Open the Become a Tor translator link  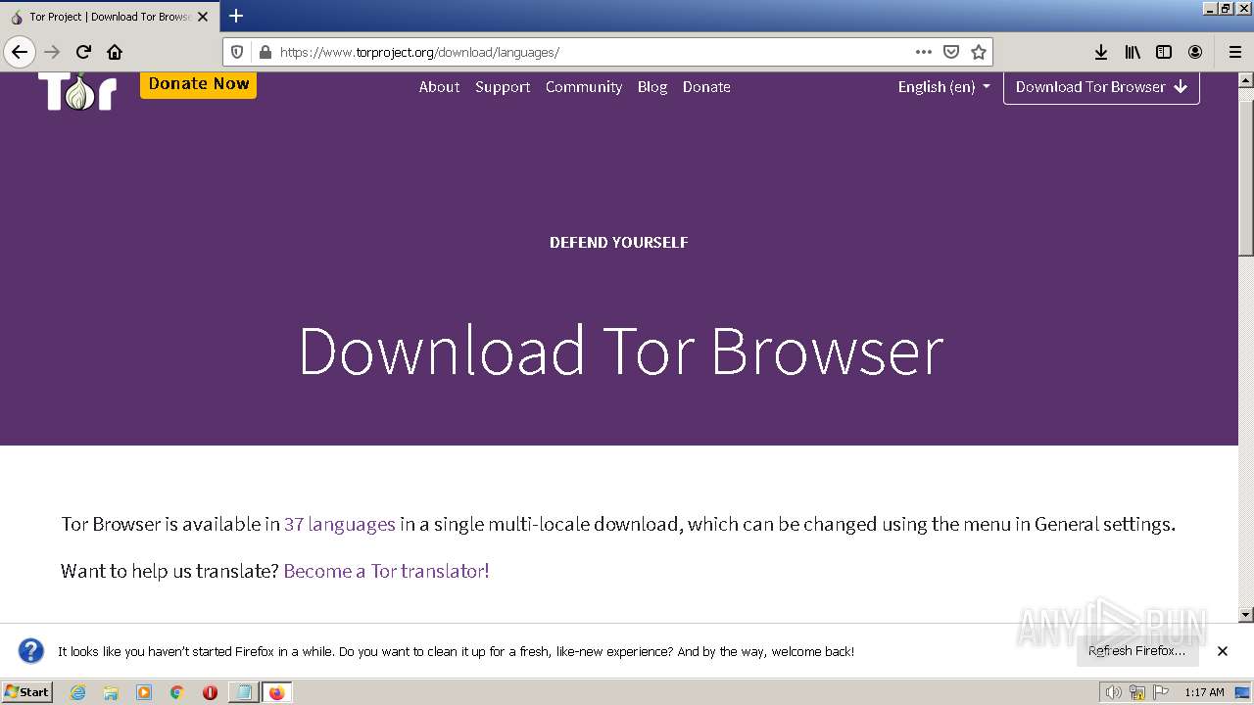point(386,571)
